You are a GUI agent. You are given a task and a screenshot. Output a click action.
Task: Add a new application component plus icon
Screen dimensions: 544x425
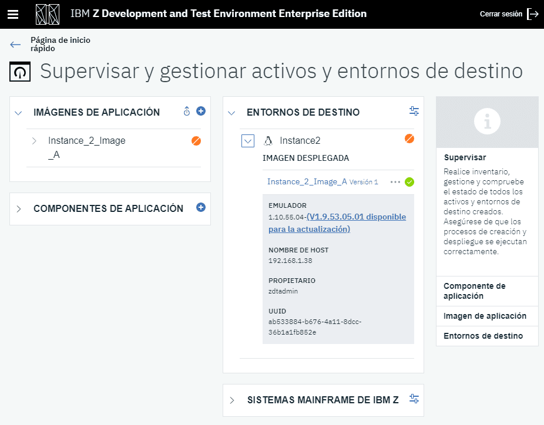pos(201,207)
